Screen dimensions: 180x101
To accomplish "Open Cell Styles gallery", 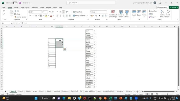I will (127, 14).
